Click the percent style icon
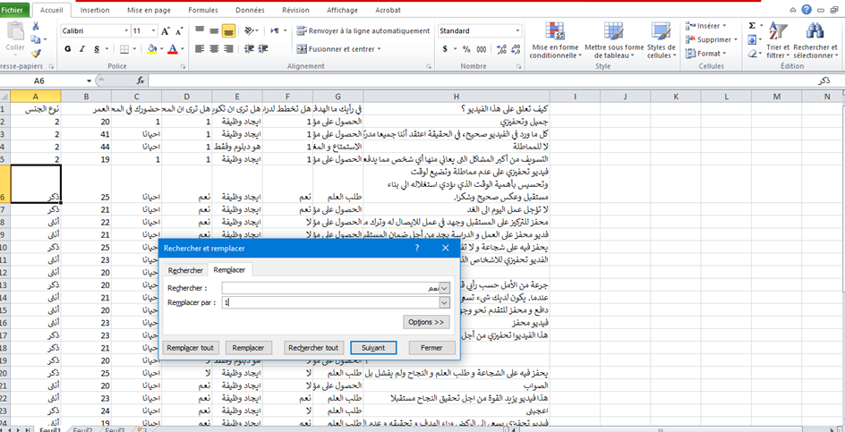Screen dimensions: 845x432 [x=468, y=49]
